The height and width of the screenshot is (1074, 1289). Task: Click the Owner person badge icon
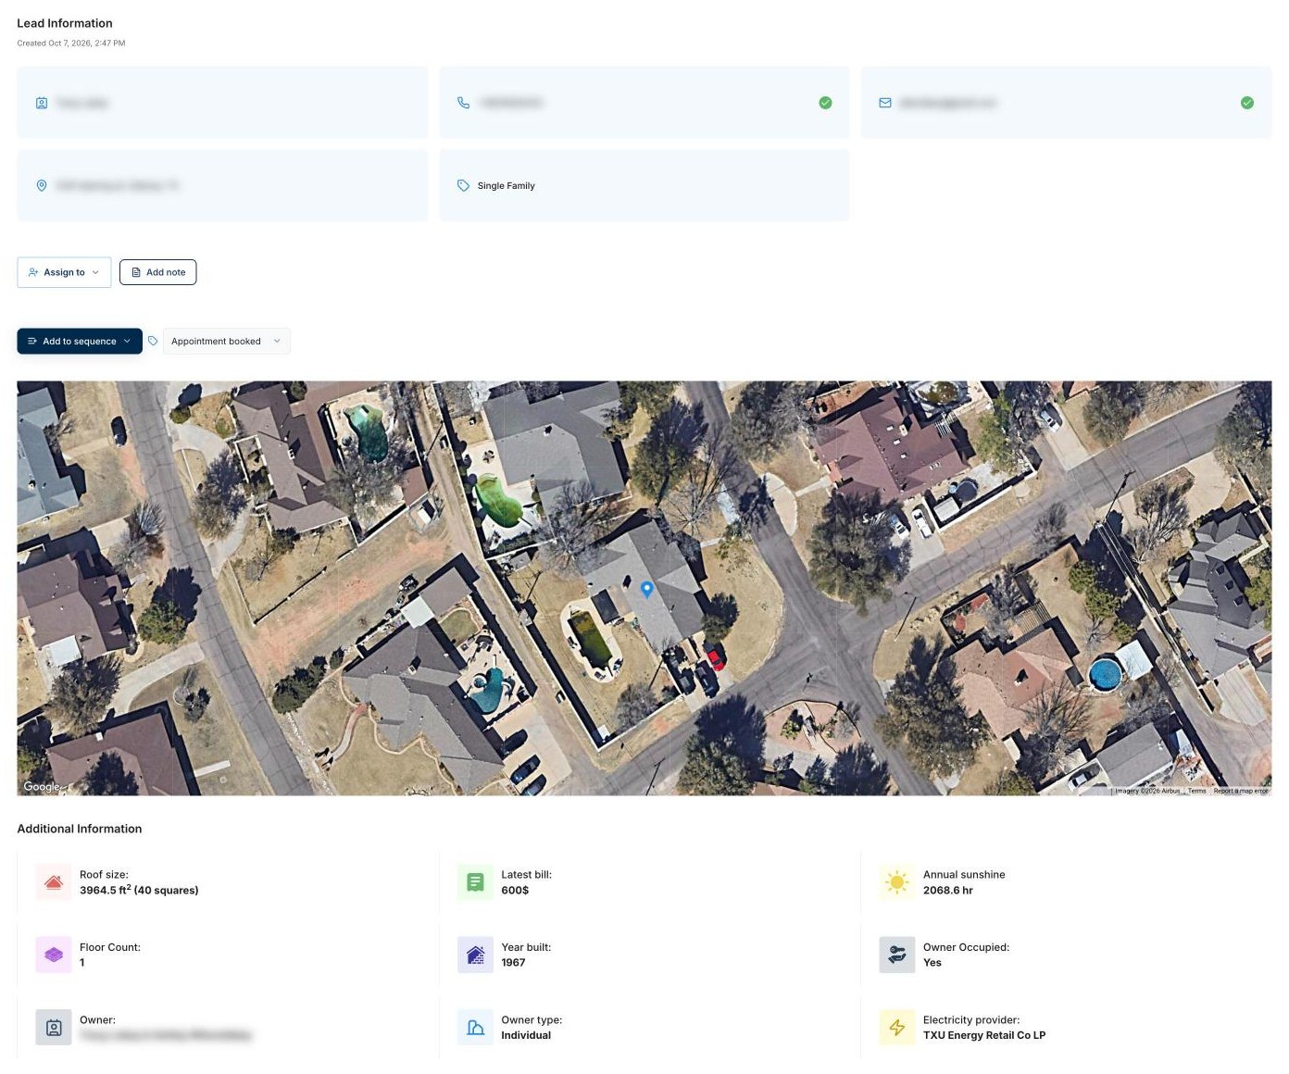54,1028
